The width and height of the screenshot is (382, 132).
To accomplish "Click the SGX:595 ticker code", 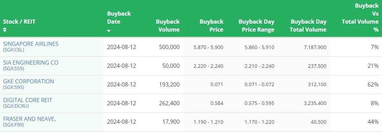I will (x=14, y=87).
